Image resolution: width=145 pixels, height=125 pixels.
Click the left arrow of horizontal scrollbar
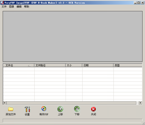coord(4,103)
